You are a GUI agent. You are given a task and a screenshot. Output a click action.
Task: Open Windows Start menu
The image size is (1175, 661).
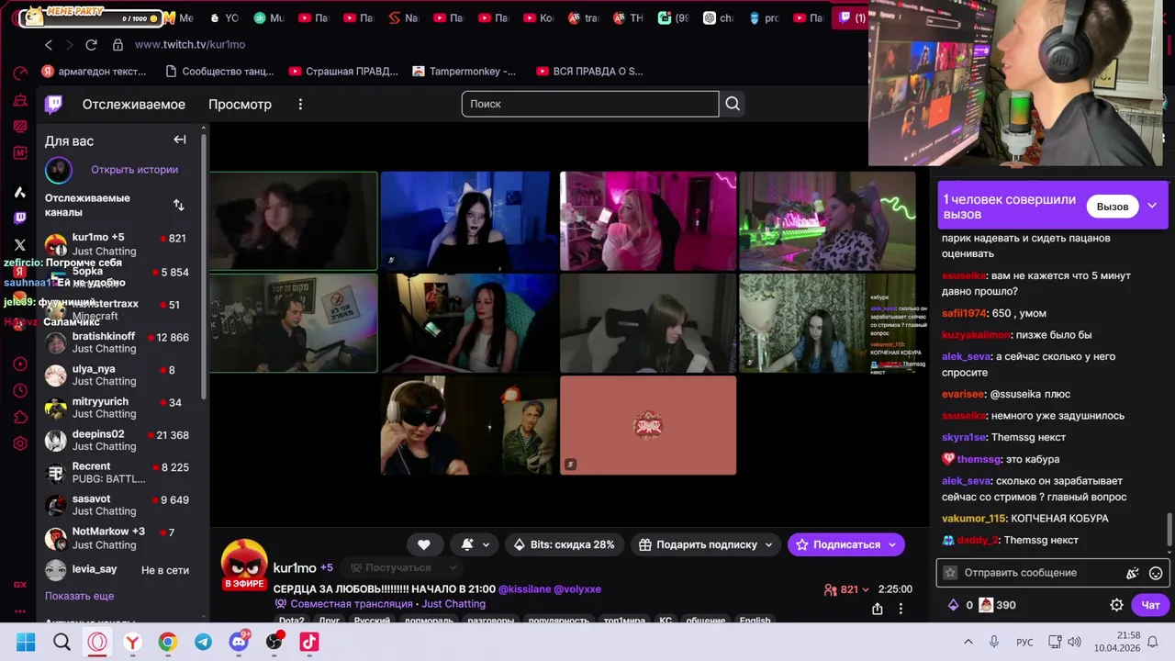pyautogui.click(x=26, y=642)
